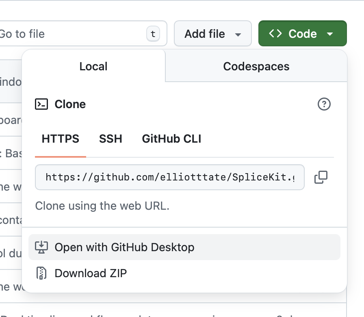364x317 pixels.
Task: Open with GitHub Desktop
Action: point(124,247)
